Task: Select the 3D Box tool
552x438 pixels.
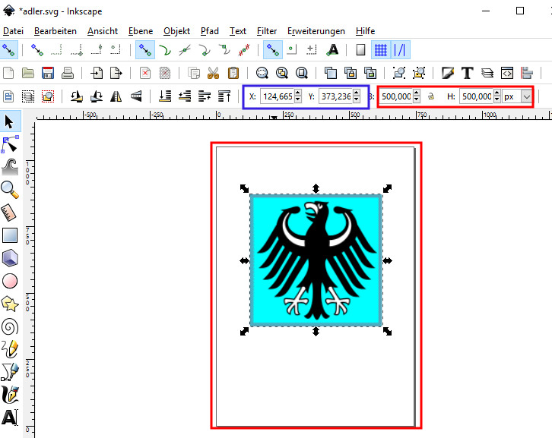Action: [10, 258]
